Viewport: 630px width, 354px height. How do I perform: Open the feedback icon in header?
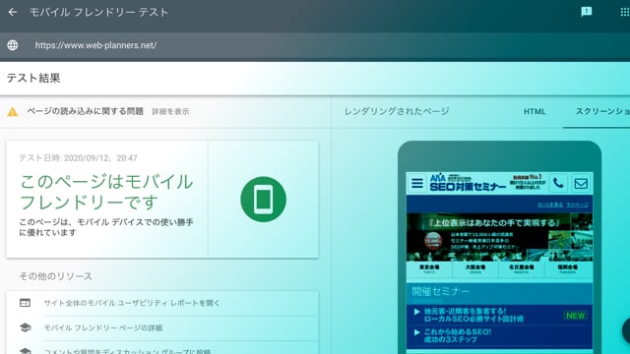coord(587,12)
